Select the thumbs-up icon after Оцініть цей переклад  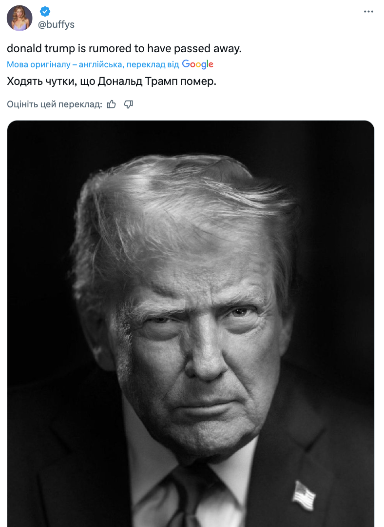112,104
